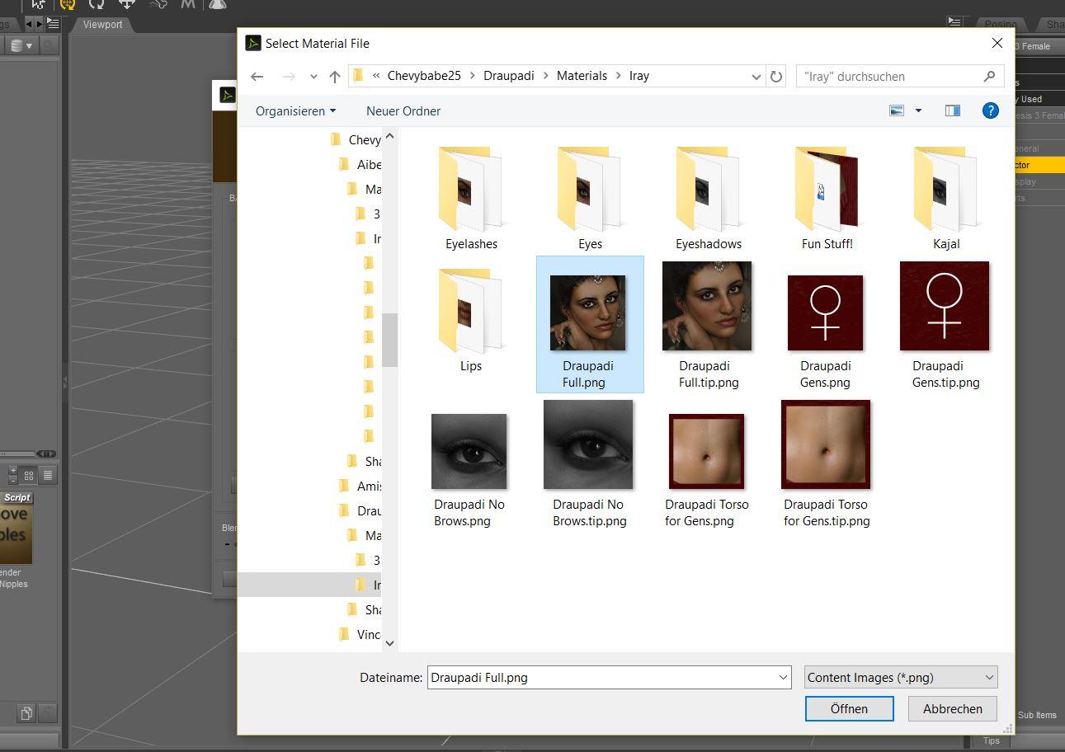Click the Öffnen button
The image size is (1065, 752).
point(849,708)
